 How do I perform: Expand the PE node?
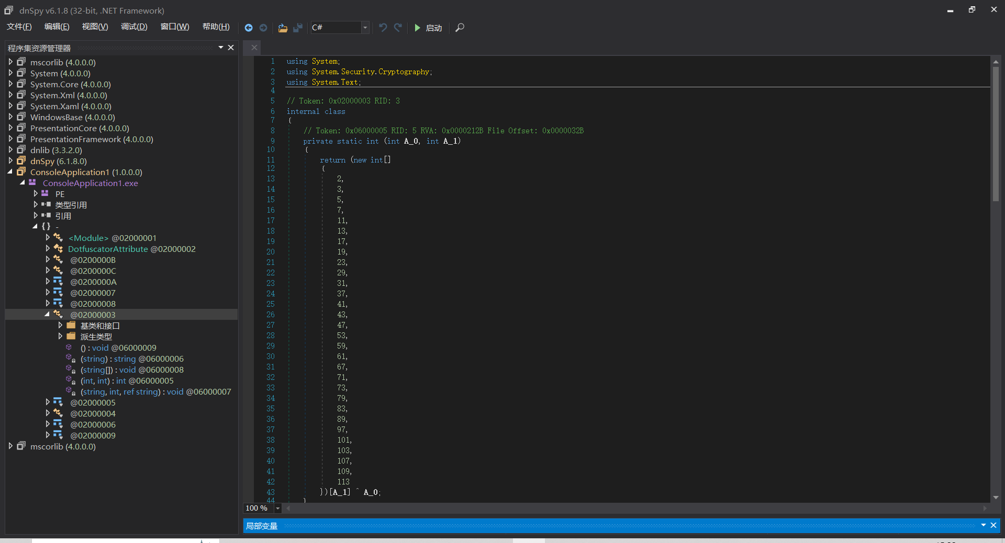coord(36,193)
